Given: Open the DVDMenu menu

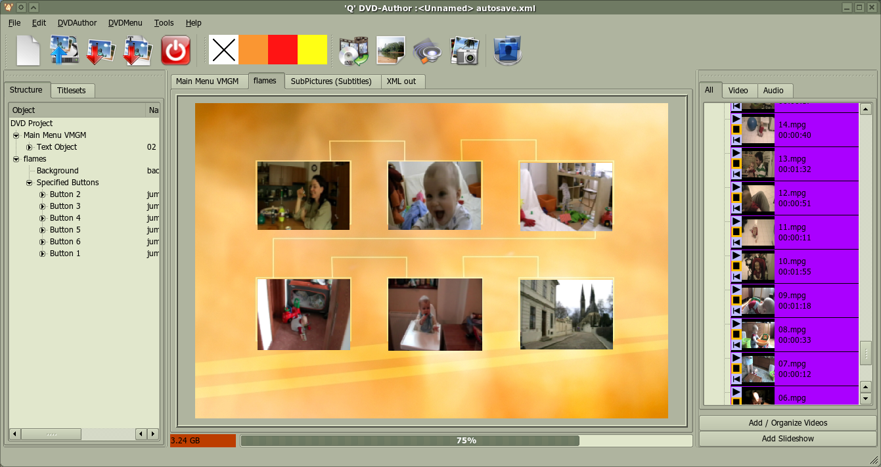Looking at the screenshot, I should (x=125, y=22).
